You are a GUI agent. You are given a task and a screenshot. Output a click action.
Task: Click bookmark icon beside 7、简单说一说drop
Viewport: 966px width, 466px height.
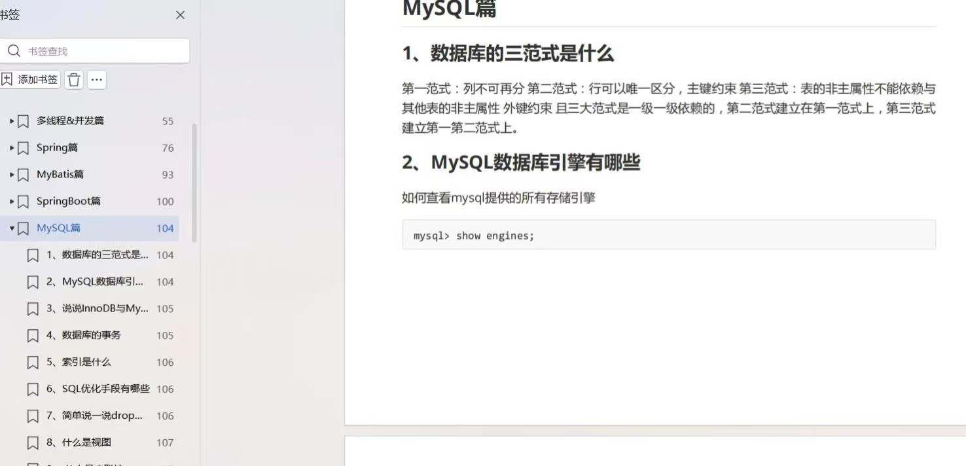[33, 416]
